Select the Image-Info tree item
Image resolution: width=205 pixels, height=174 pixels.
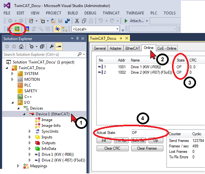51,126
